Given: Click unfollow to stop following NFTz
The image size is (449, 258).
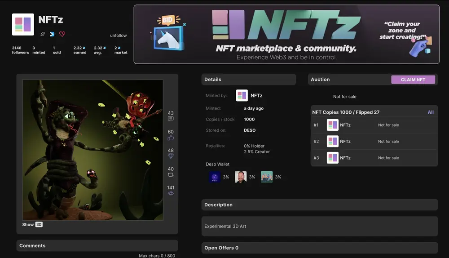Looking at the screenshot, I should click(x=119, y=36).
